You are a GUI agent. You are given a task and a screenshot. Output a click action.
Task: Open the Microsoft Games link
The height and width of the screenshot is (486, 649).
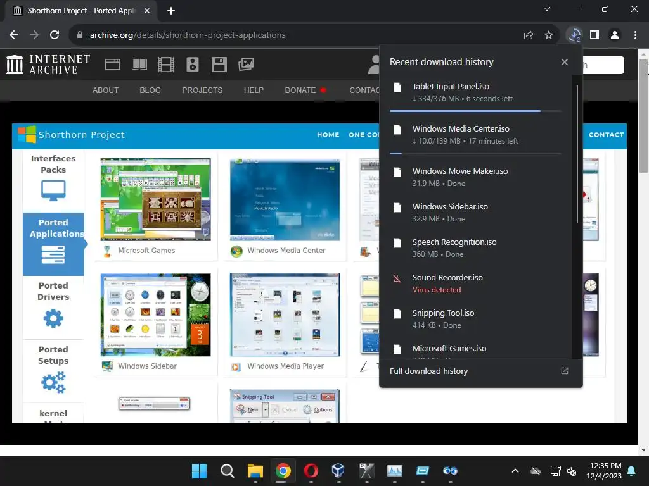(146, 251)
